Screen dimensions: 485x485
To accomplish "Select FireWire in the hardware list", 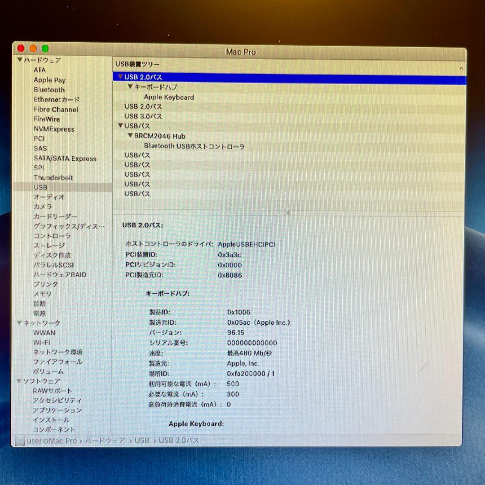I will [x=47, y=119].
